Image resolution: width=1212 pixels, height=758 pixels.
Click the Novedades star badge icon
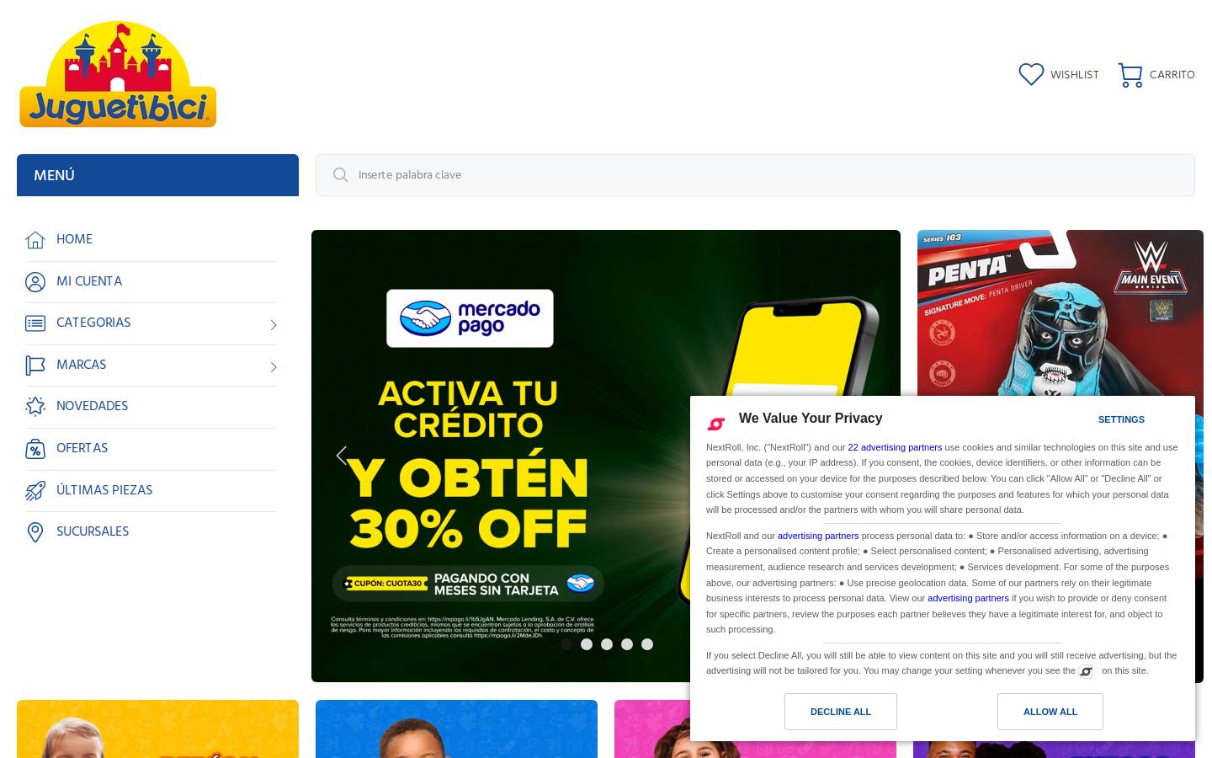pos(35,407)
